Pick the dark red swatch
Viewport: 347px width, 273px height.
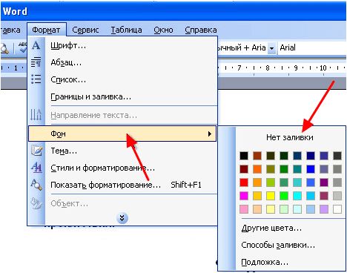coord(244,169)
